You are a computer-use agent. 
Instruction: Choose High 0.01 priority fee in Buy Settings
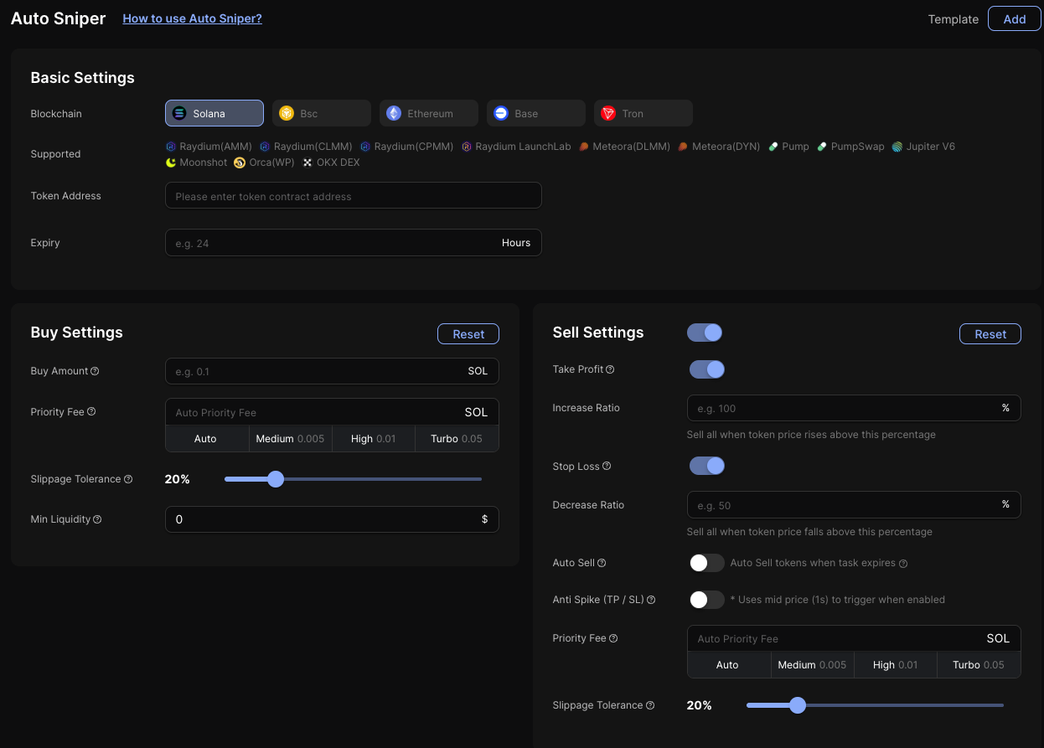(x=374, y=439)
